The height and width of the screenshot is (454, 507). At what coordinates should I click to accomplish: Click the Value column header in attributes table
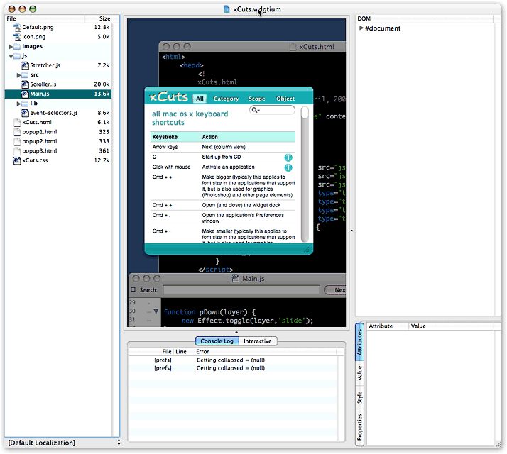tap(450, 326)
